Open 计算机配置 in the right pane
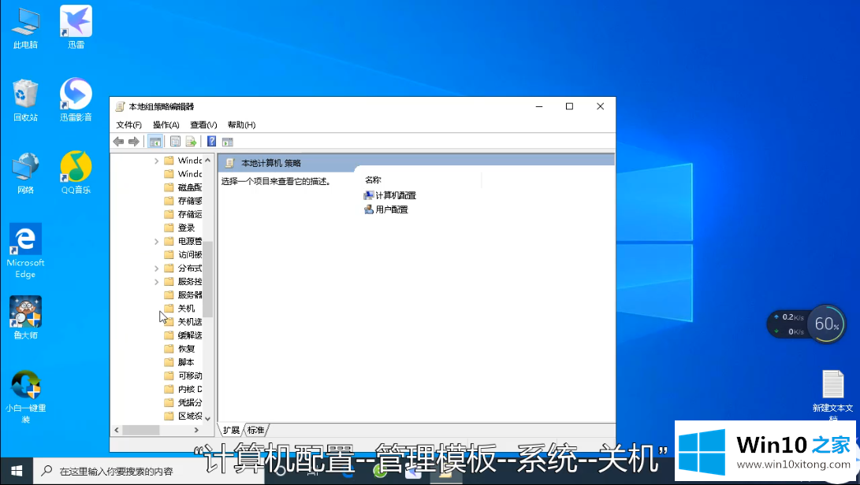The image size is (860, 485). pos(390,195)
